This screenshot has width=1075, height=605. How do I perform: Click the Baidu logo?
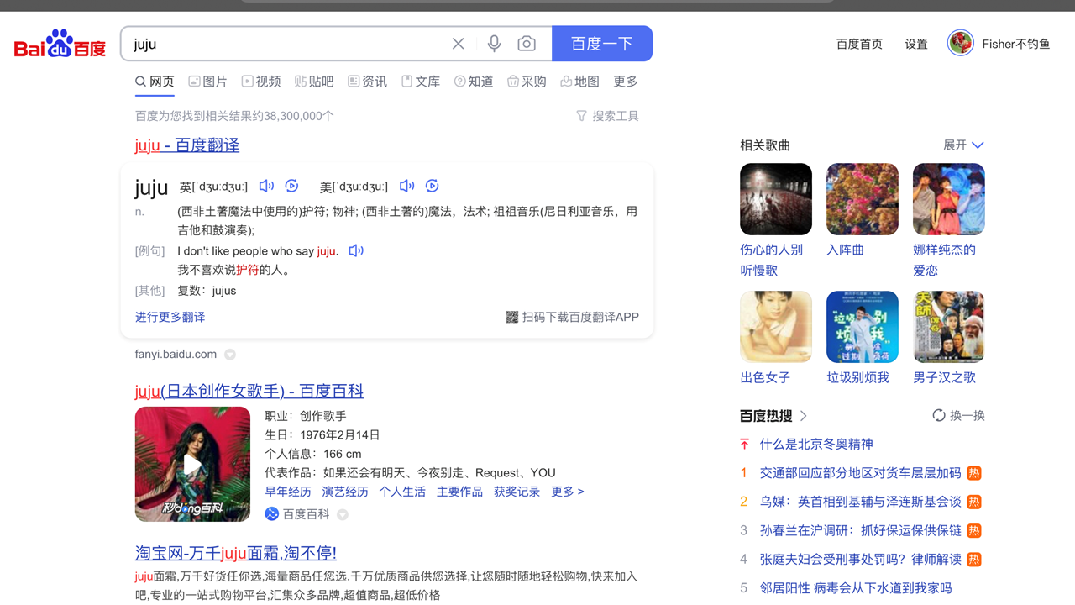click(x=60, y=44)
